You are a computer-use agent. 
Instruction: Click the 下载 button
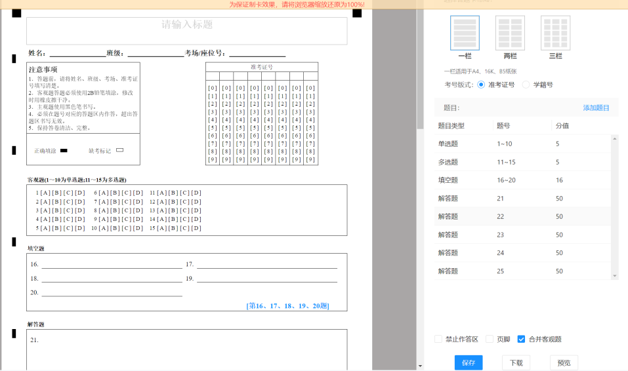(x=516, y=362)
